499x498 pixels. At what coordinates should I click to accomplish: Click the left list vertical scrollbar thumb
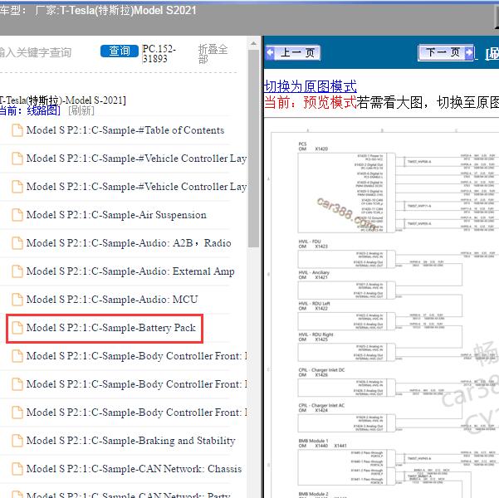pos(253,148)
